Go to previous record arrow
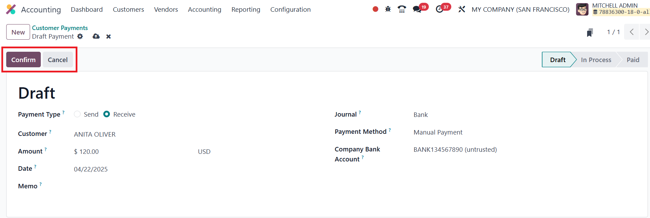 [632, 32]
